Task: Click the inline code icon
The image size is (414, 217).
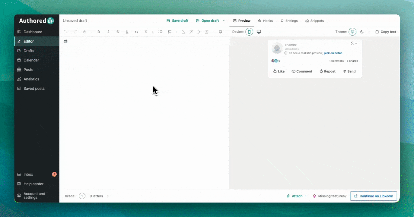Action: tap(137, 32)
